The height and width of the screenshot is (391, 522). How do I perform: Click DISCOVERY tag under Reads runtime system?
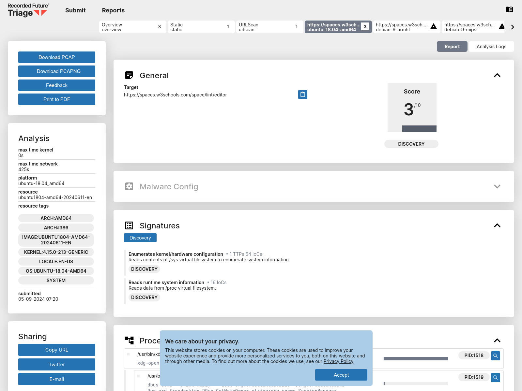(144, 297)
